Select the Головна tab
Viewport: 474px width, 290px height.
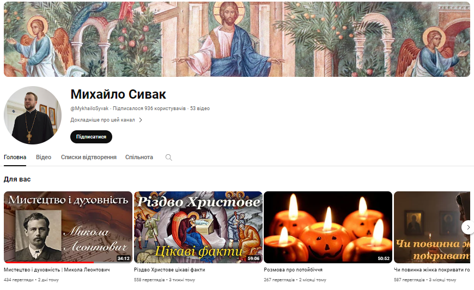[15, 157]
